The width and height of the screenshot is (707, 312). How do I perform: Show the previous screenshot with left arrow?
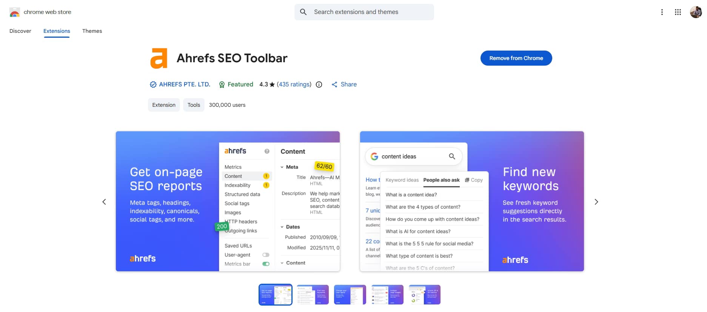click(x=104, y=202)
